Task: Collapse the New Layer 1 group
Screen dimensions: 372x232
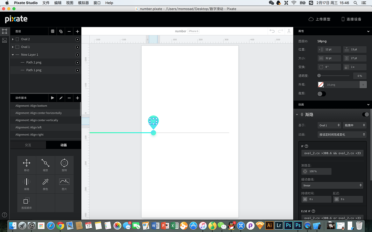Action: 13,55
